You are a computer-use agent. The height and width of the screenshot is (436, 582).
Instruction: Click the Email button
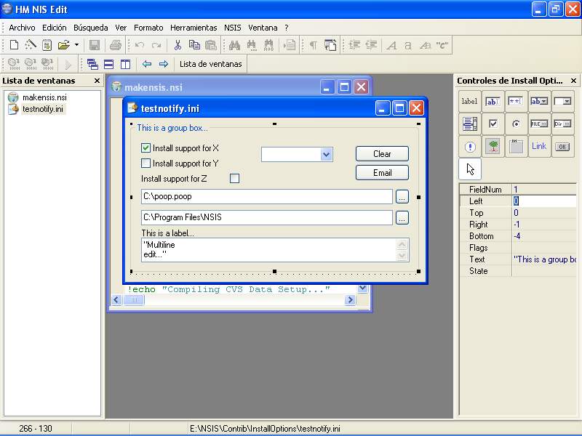click(x=382, y=173)
